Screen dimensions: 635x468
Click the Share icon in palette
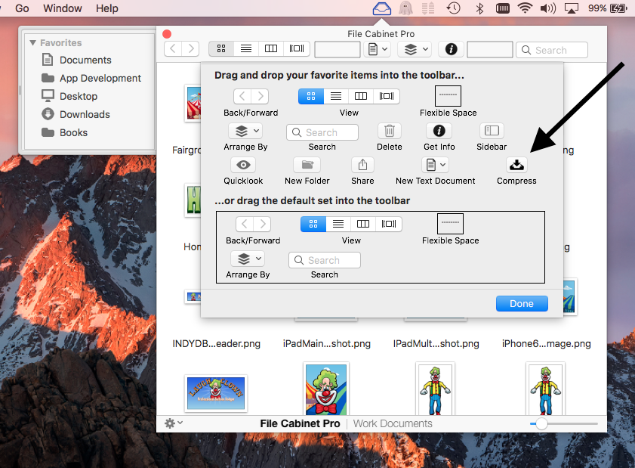click(x=362, y=165)
